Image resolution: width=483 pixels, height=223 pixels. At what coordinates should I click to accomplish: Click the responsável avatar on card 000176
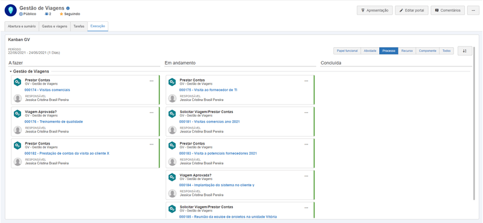point(18,130)
